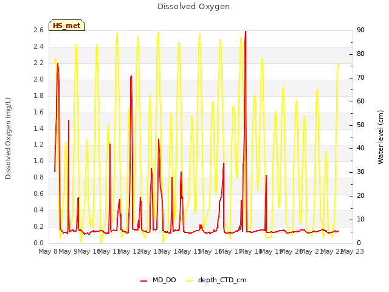
Task: Click the 1.0 left axis value
Action: click(x=38, y=161)
